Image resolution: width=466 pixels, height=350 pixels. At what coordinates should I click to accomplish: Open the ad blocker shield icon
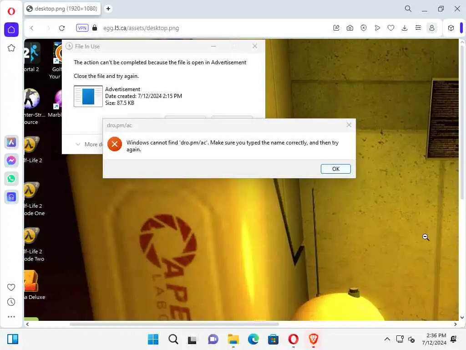[x=364, y=28]
